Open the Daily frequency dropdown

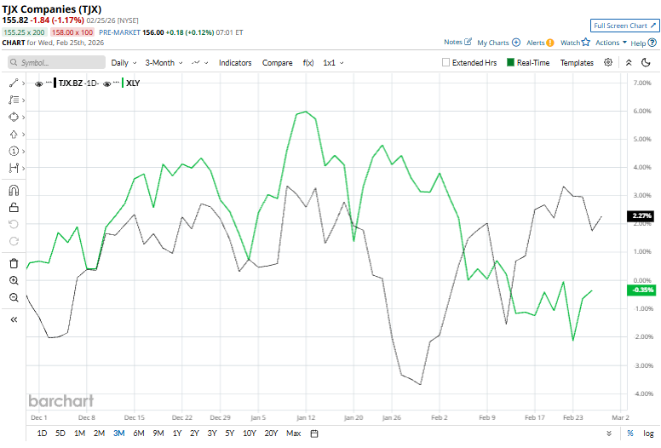coord(124,63)
